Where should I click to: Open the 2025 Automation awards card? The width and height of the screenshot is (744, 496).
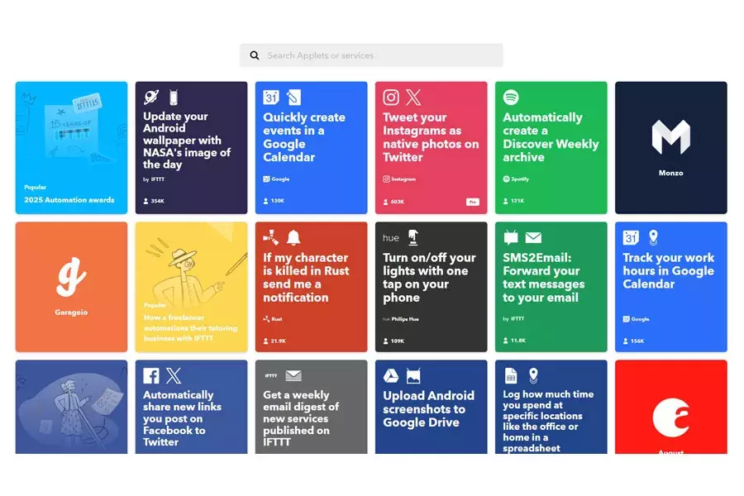tap(71, 148)
